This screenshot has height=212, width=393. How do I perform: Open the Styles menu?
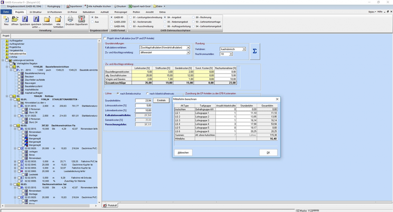pyautogui.click(x=372, y=12)
